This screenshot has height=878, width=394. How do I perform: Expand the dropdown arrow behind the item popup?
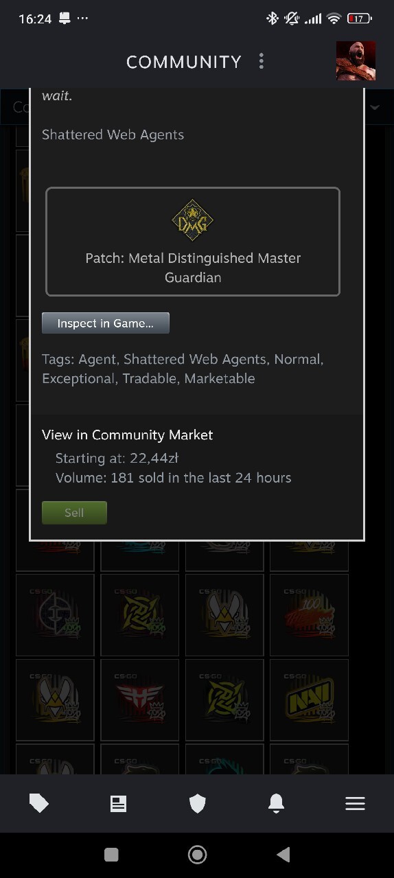coord(375,108)
